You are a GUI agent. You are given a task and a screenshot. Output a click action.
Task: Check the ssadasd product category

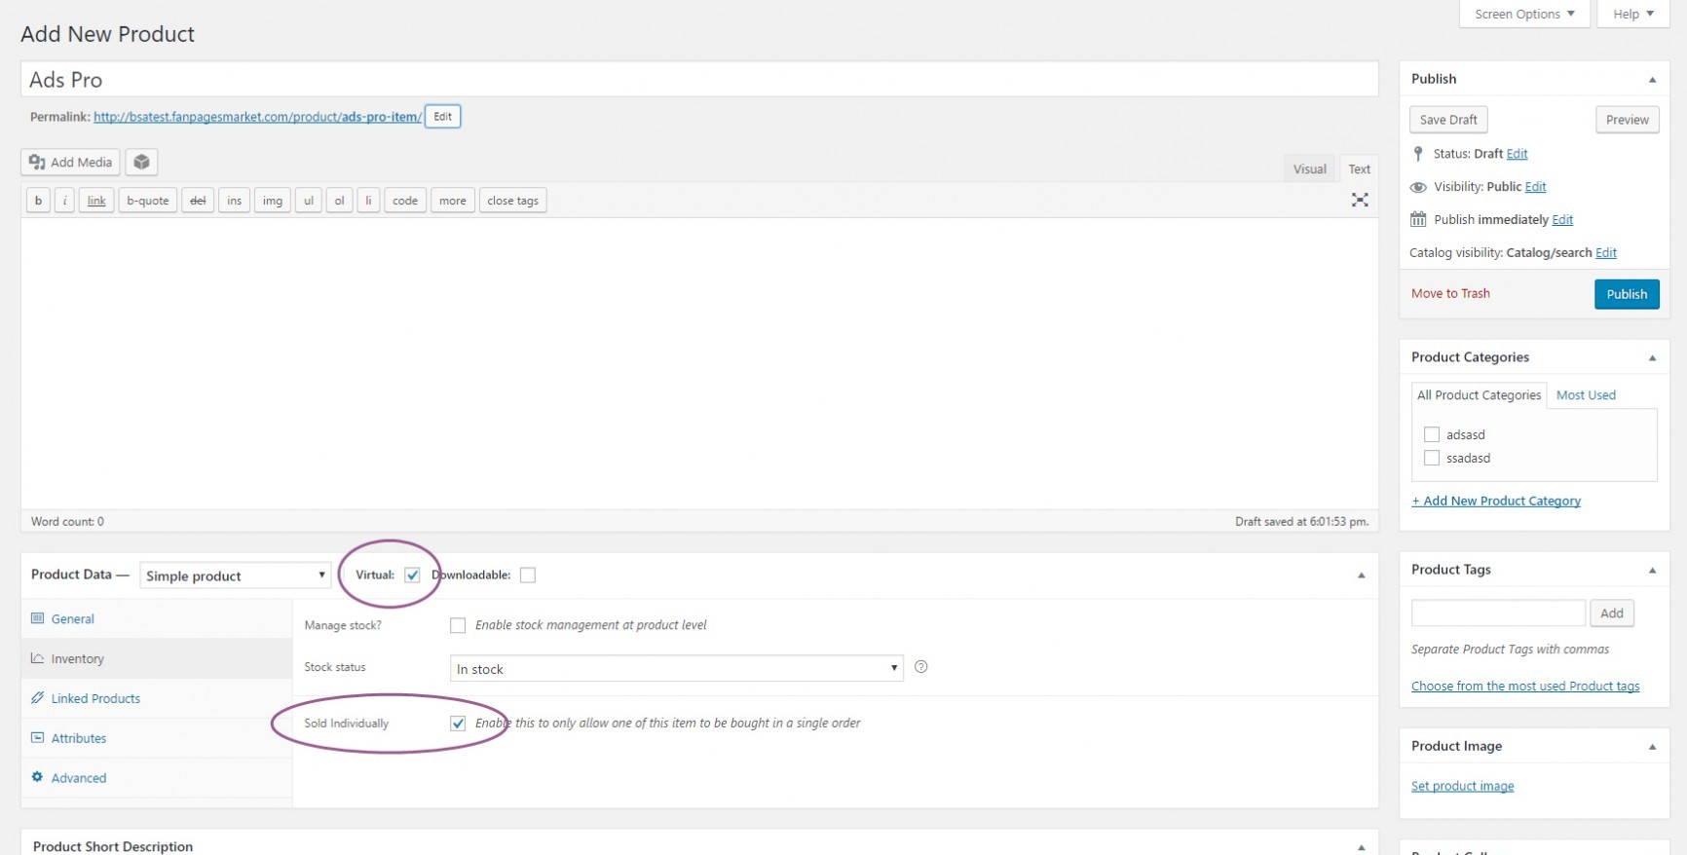(x=1432, y=458)
